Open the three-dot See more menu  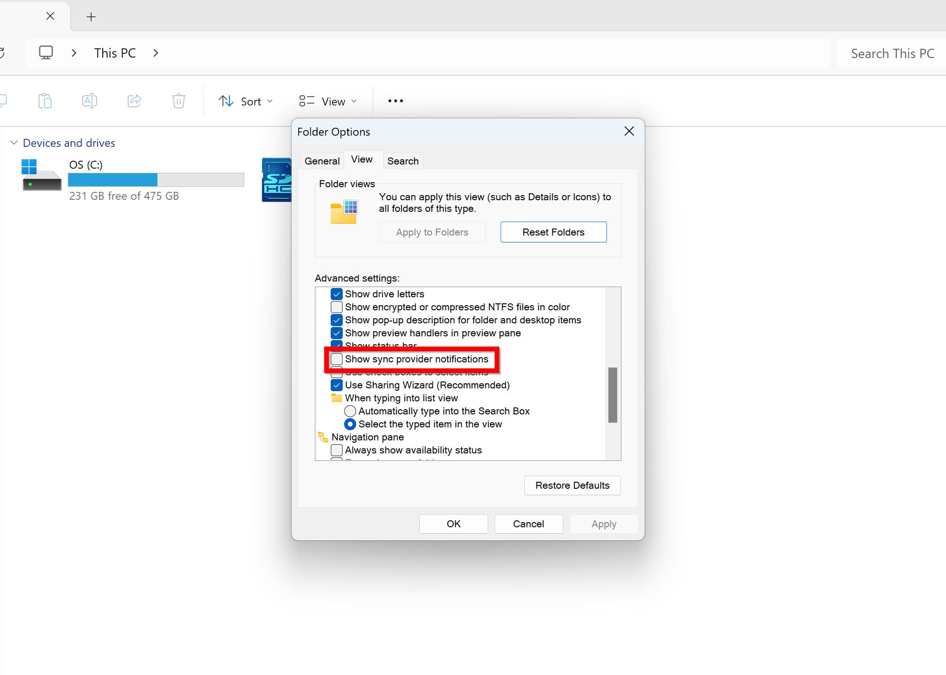pos(395,101)
